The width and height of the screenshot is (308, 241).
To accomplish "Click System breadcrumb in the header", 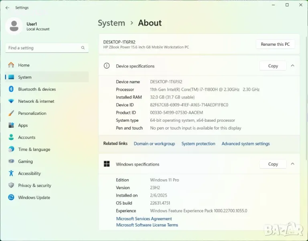I will tap(111, 23).
